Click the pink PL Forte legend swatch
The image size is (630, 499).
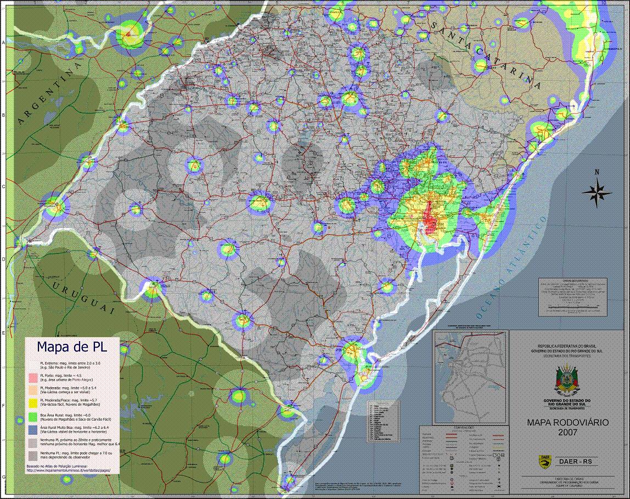point(33,377)
